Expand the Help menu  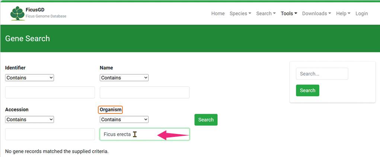pos(343,13)
